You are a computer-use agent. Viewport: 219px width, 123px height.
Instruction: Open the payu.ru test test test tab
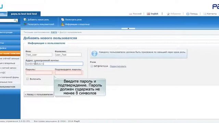[24, 14]
